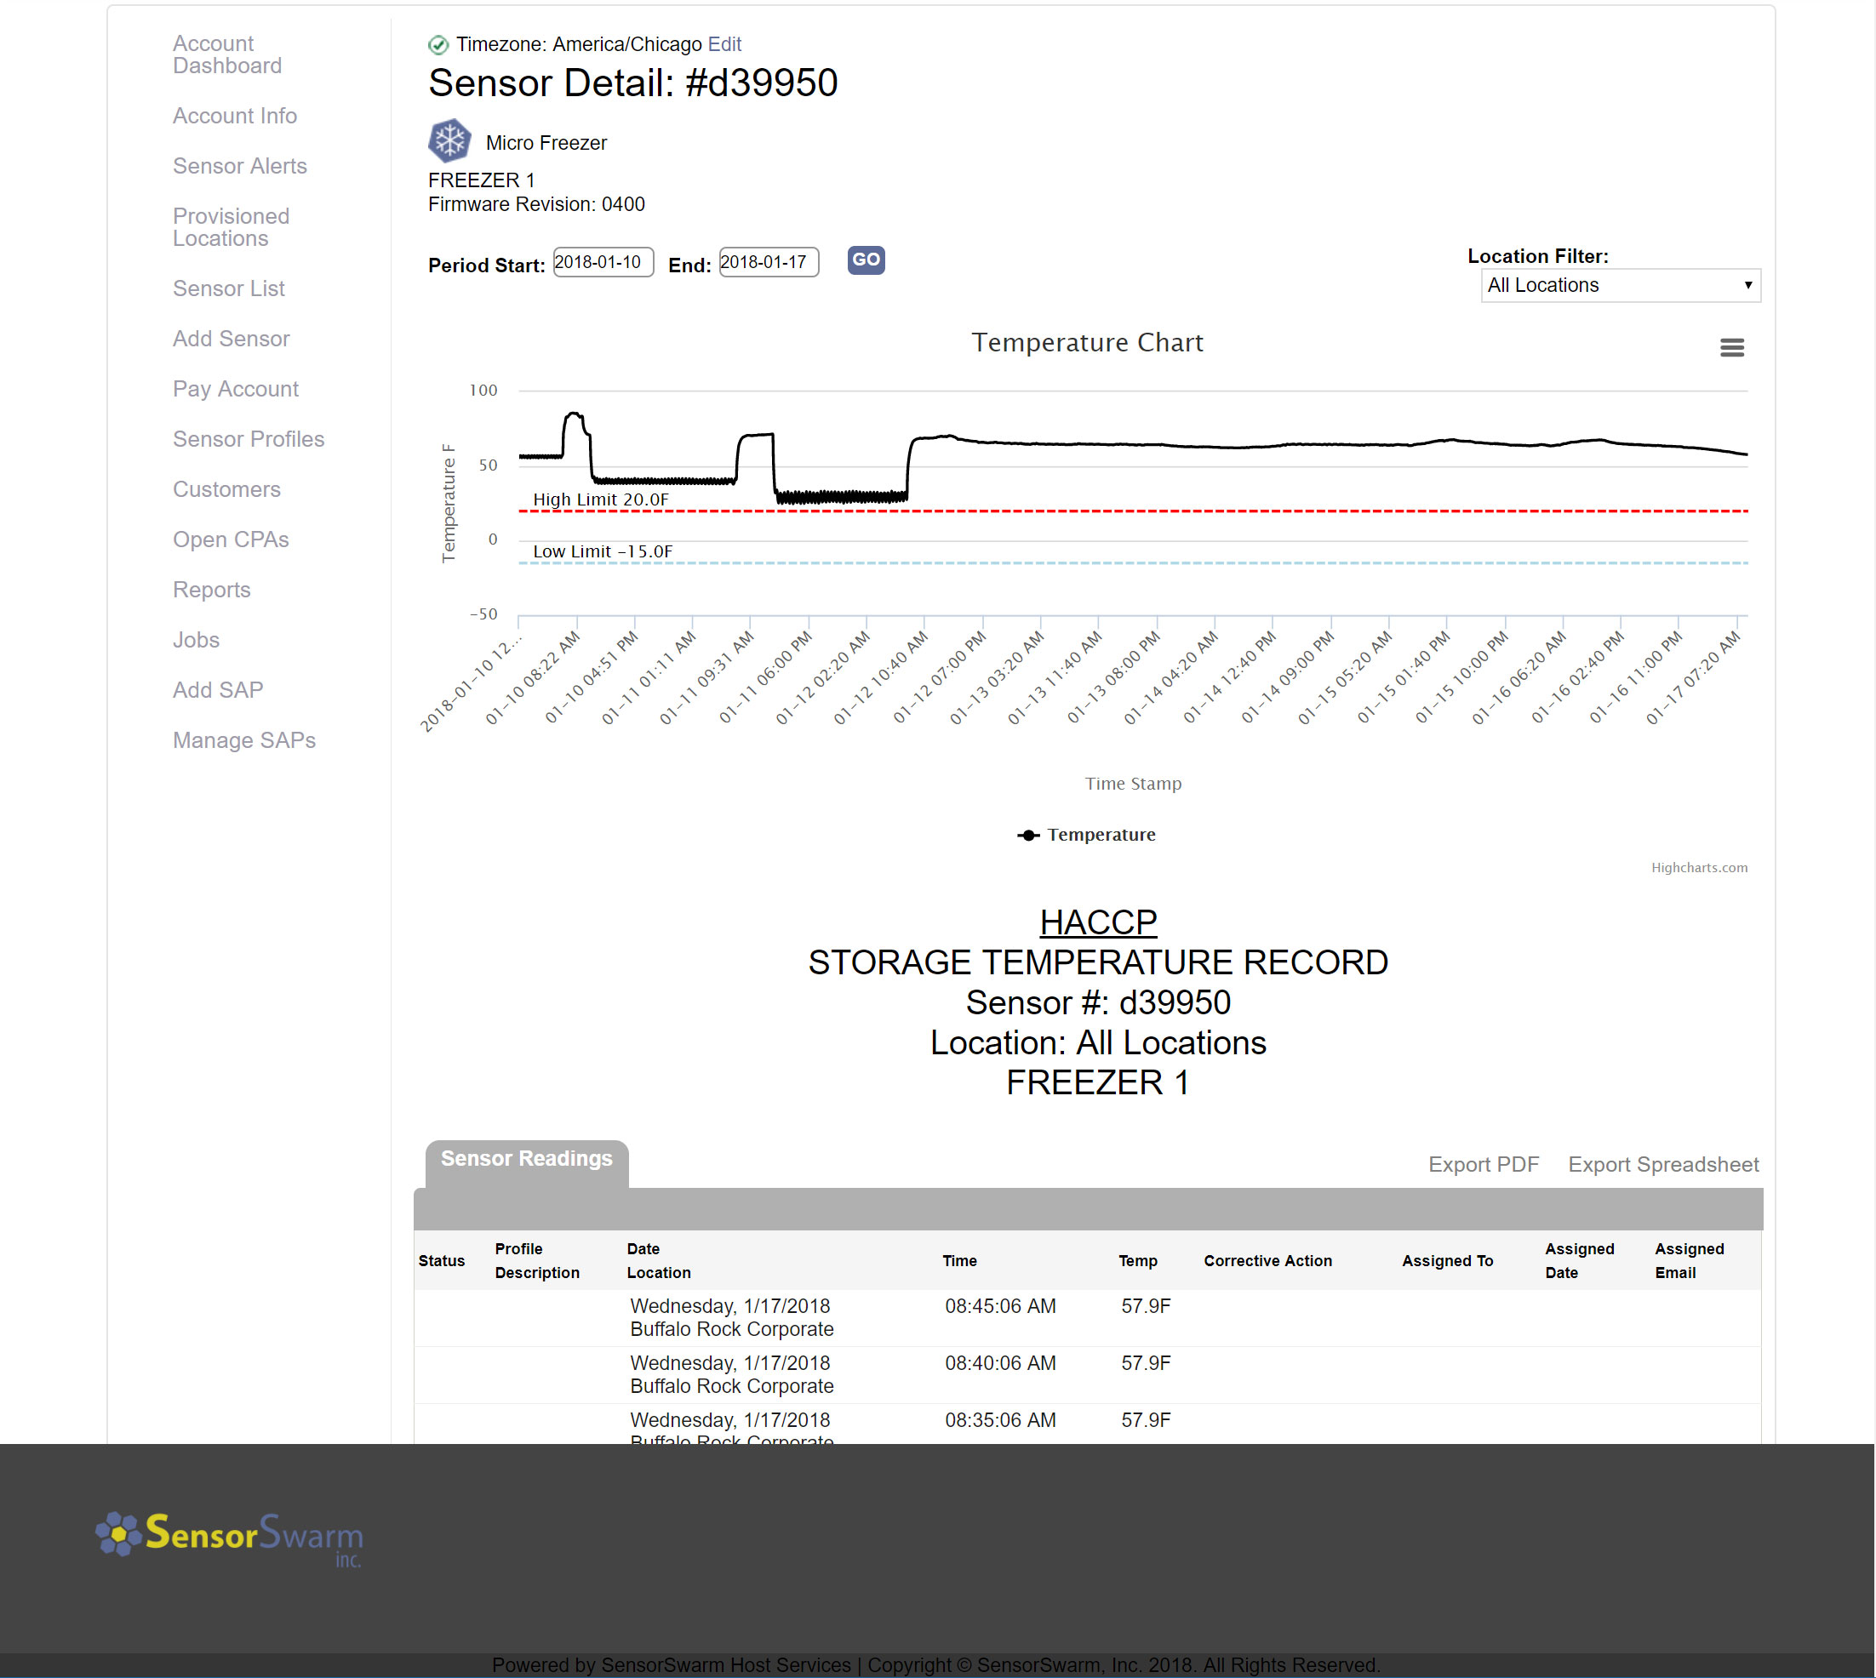
Task: Open Provisioned Locations in sidebar
Action: (231, 227)
